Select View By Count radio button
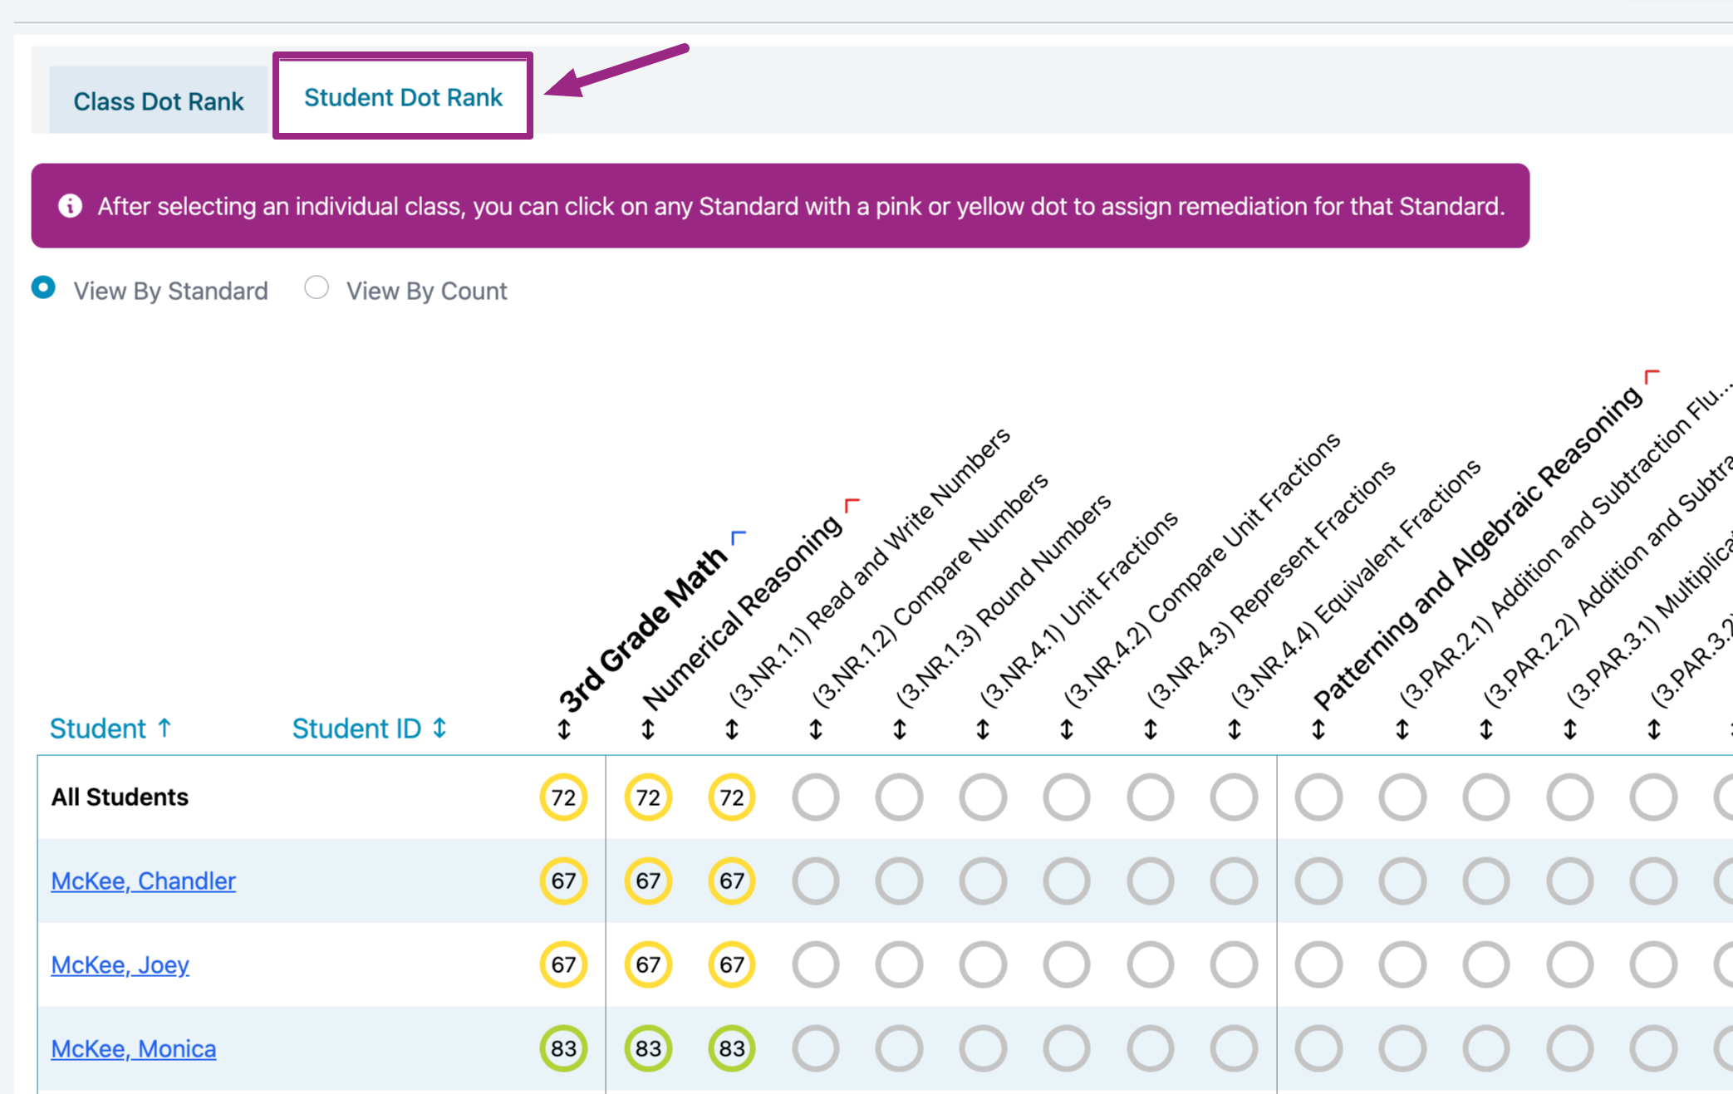The width and height of the screenshot is (1733, 1094). point(317,288)
